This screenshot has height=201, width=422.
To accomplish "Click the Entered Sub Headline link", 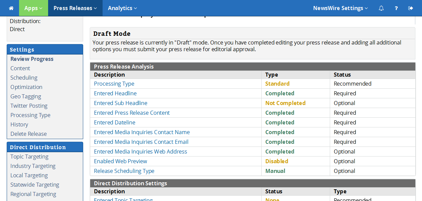I will point(121,103).
